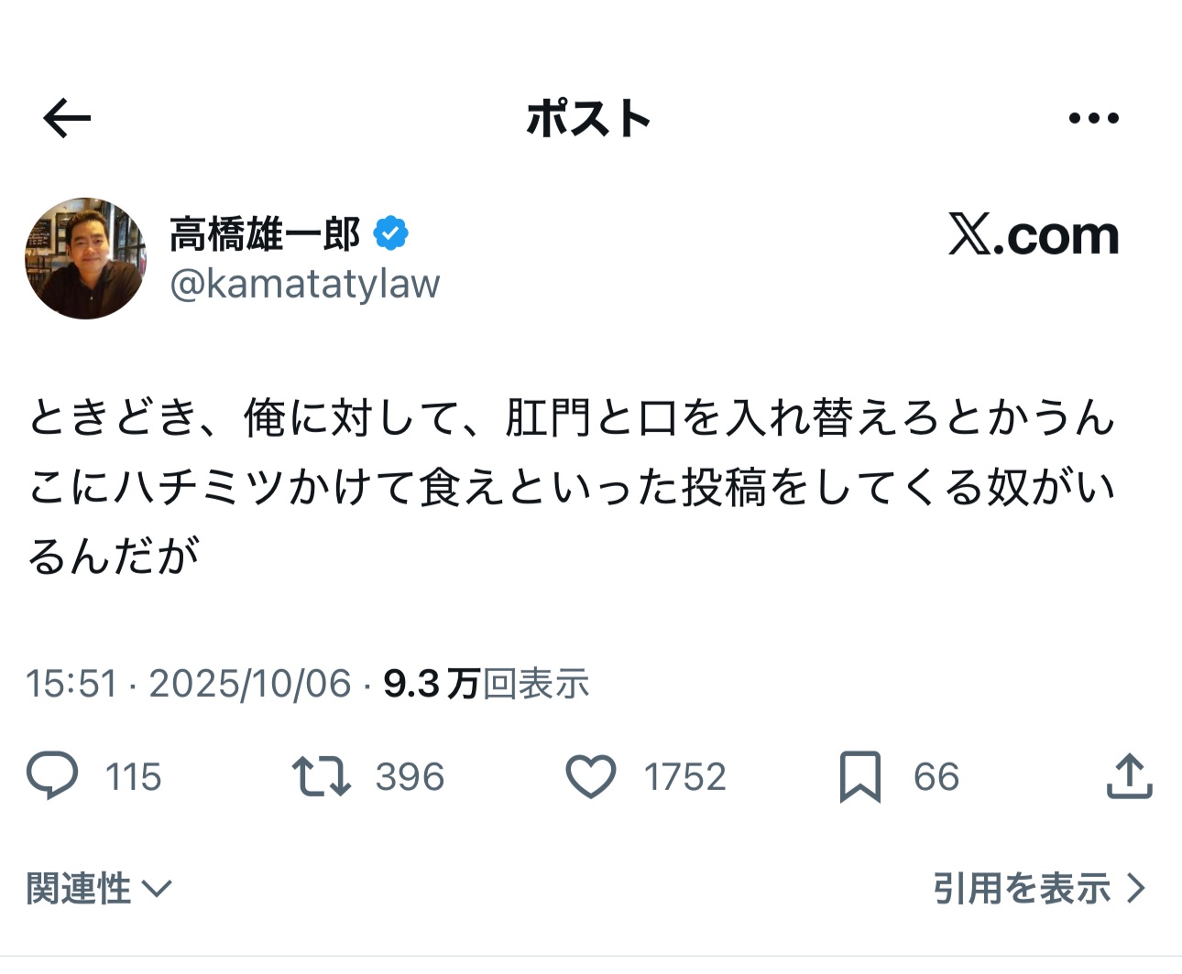Click the X.com logo
This screenshot has height=974, width=1182.
pyautogui.click(x=1034, y=236)
